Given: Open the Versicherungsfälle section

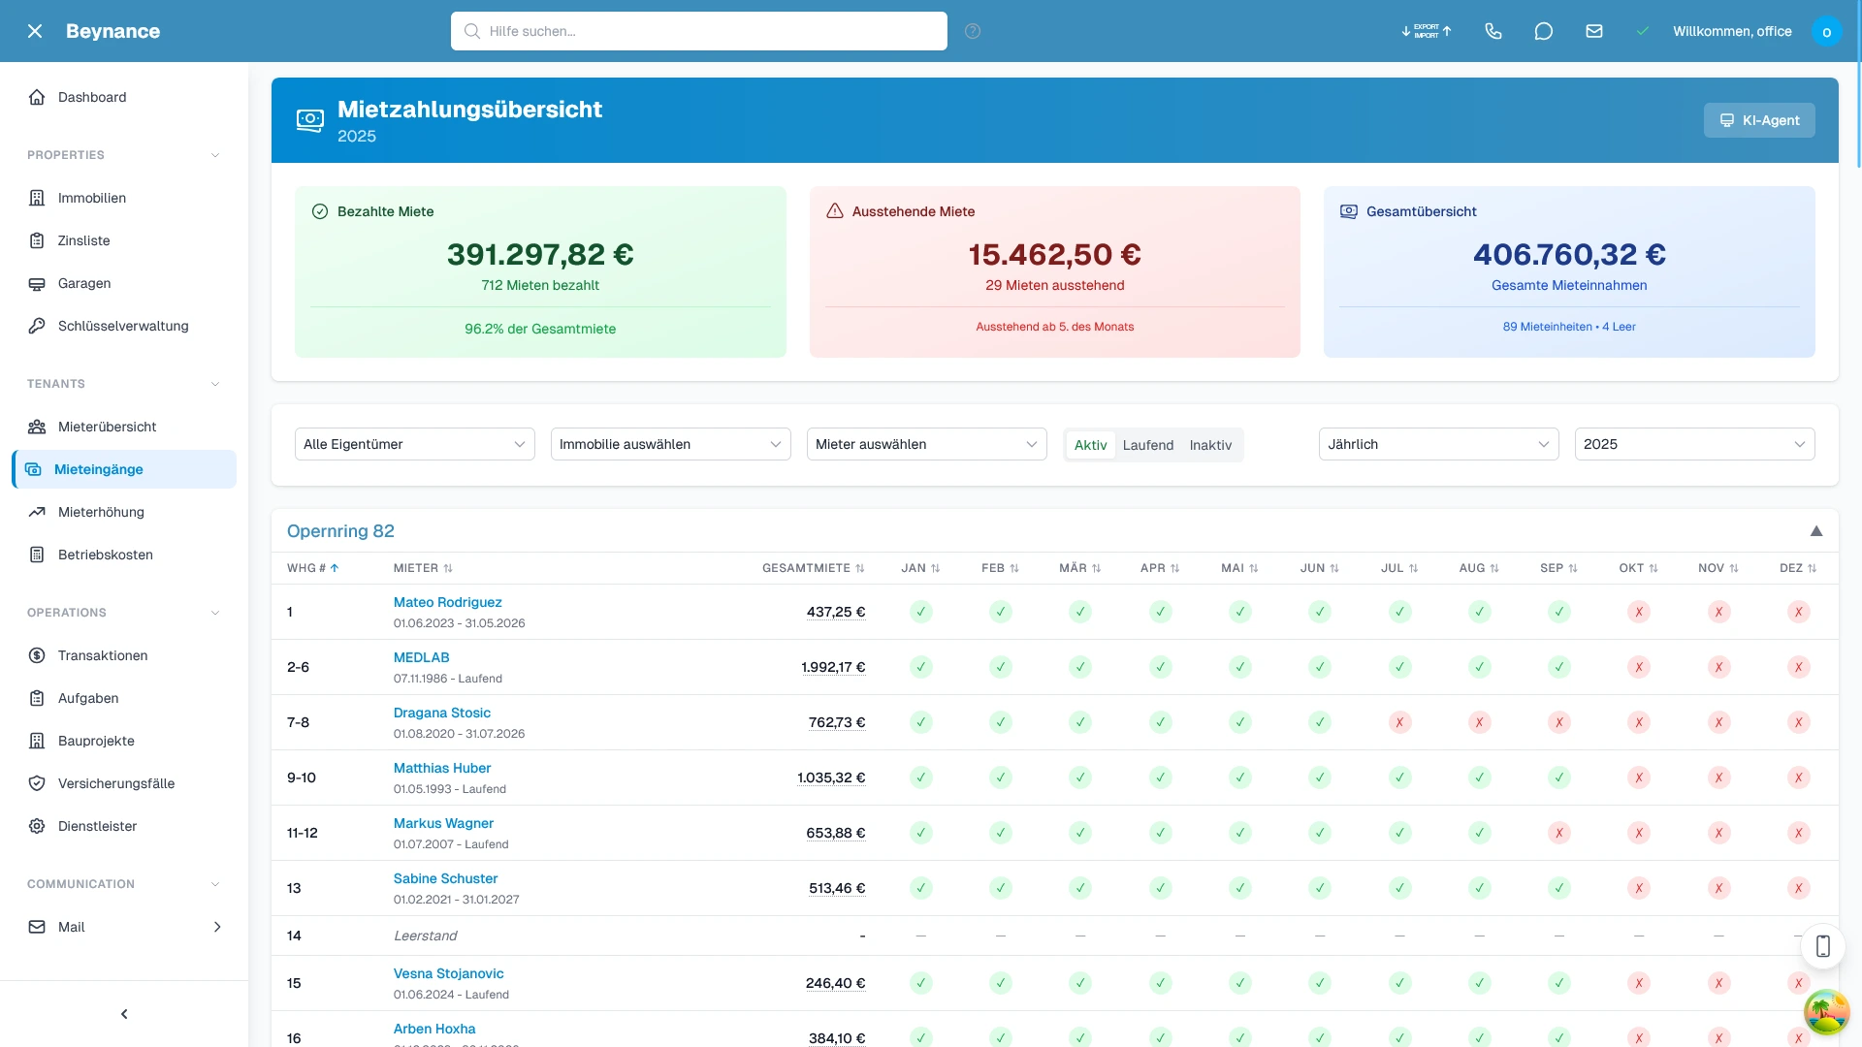Looking at the screenshot, I should [x=115, y=783].
